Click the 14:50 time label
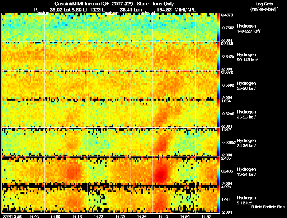This screenshot has width=287, height=218. (x=184, y=217)
